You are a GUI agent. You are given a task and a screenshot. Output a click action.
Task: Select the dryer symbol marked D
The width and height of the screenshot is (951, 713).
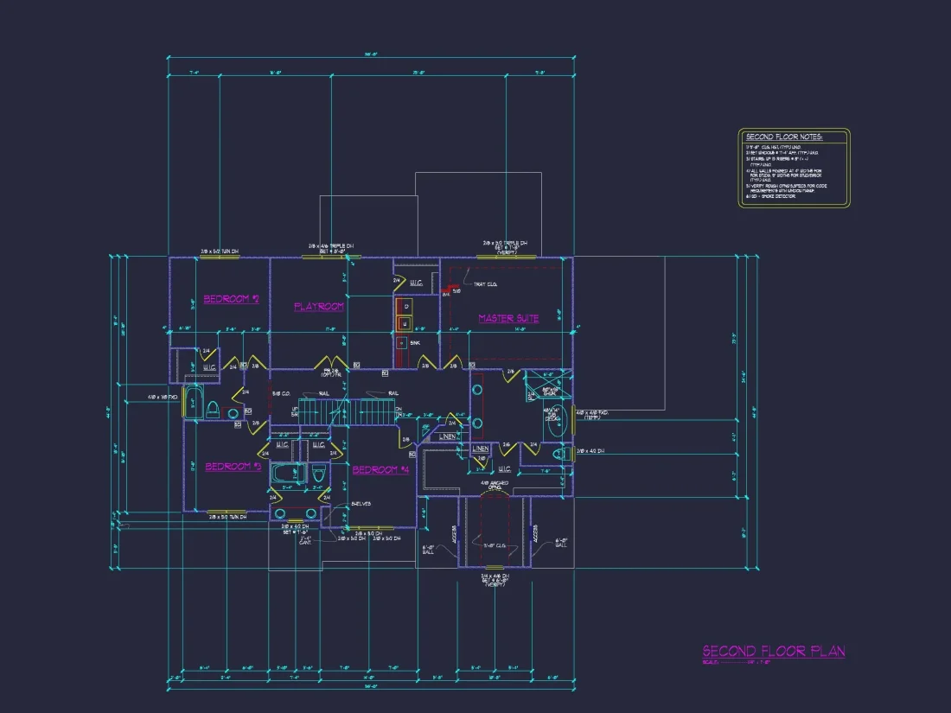406,307
